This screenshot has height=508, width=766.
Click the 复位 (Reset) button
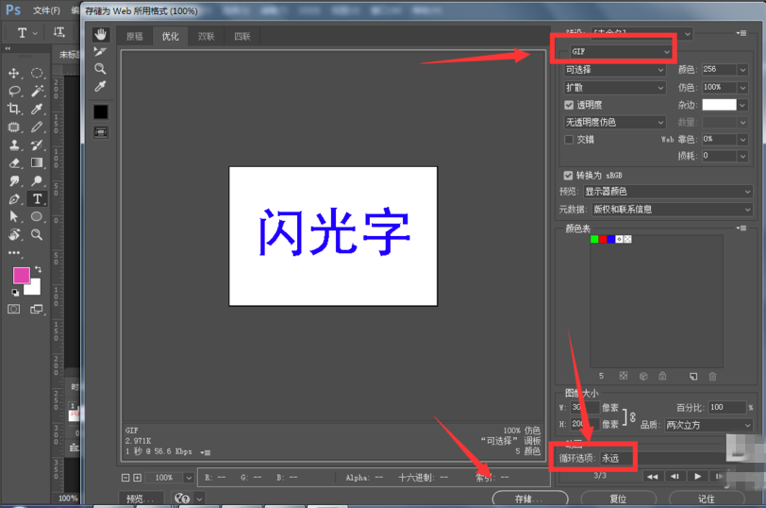point(618,499)
